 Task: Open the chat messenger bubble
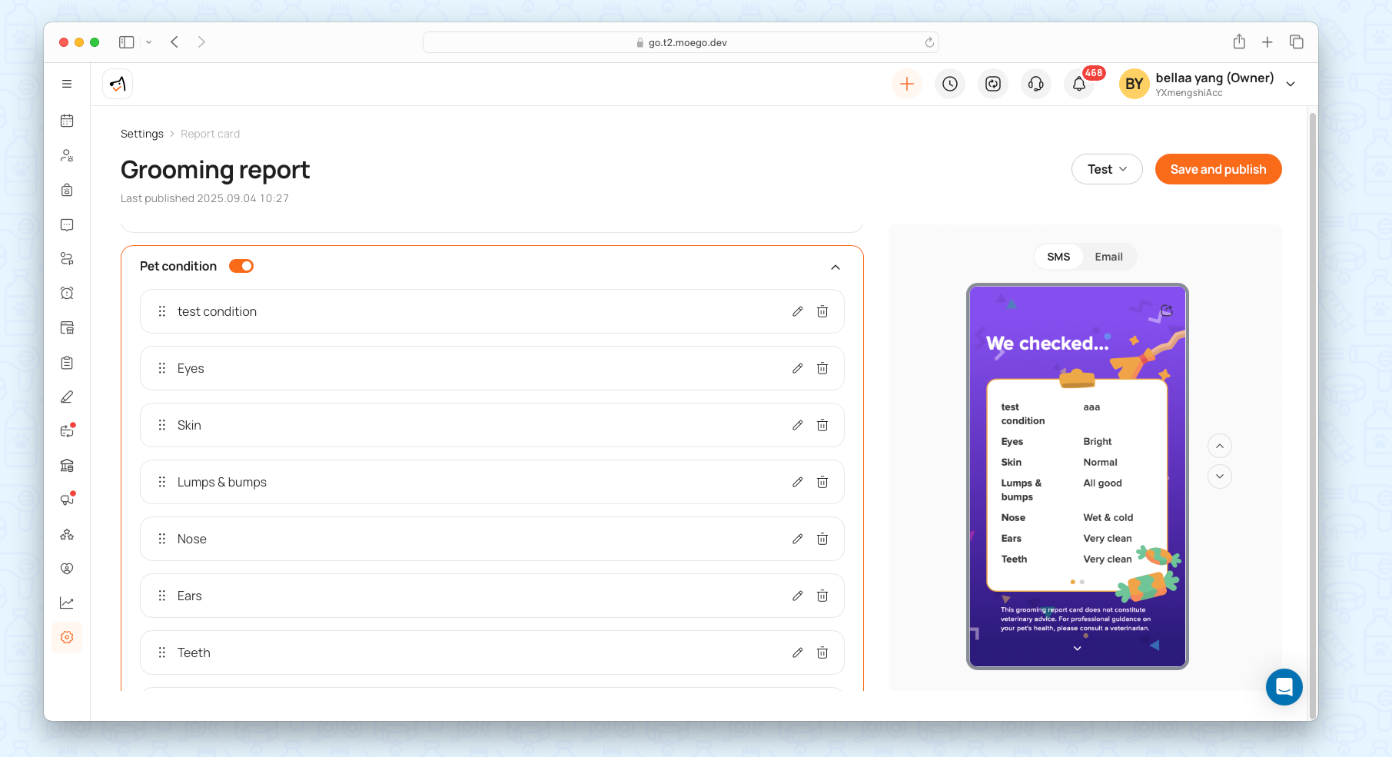point(1284,686)
